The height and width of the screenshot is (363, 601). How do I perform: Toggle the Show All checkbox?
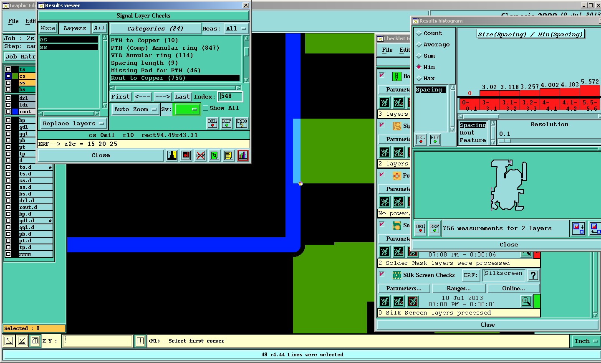(x=205, y=108)
